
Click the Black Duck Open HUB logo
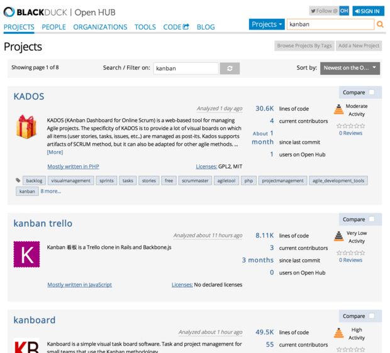[60, 12]
